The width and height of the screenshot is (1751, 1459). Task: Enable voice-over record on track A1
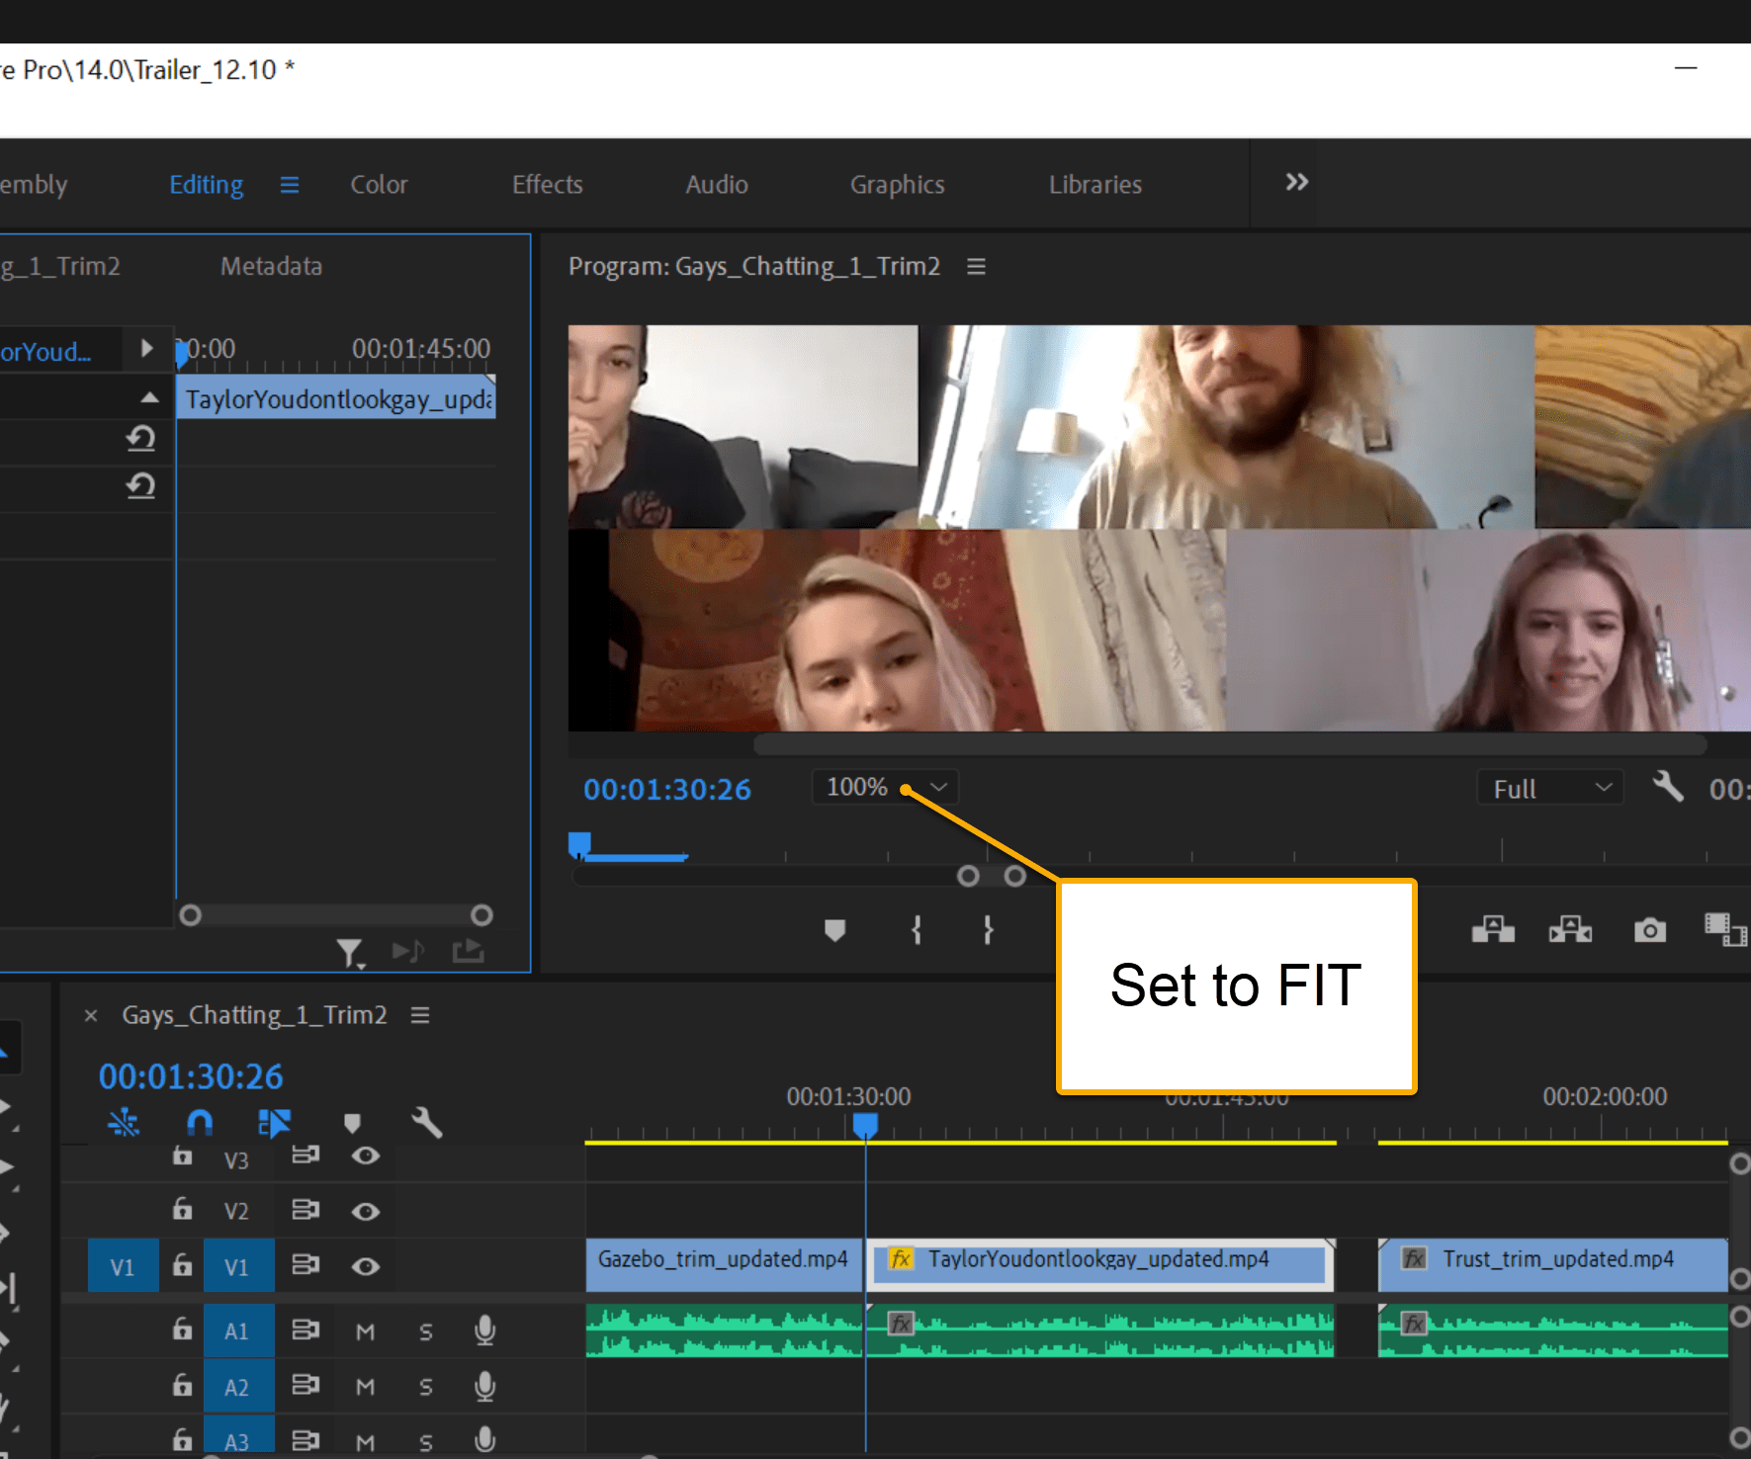(x=485, y=1330)
